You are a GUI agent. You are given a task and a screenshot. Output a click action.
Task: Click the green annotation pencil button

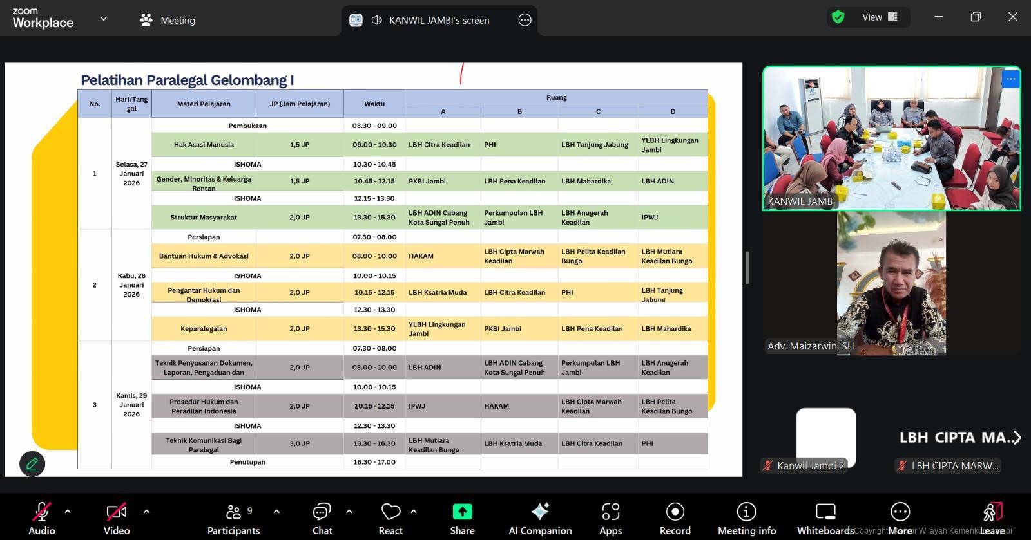(x=32, y=463)
